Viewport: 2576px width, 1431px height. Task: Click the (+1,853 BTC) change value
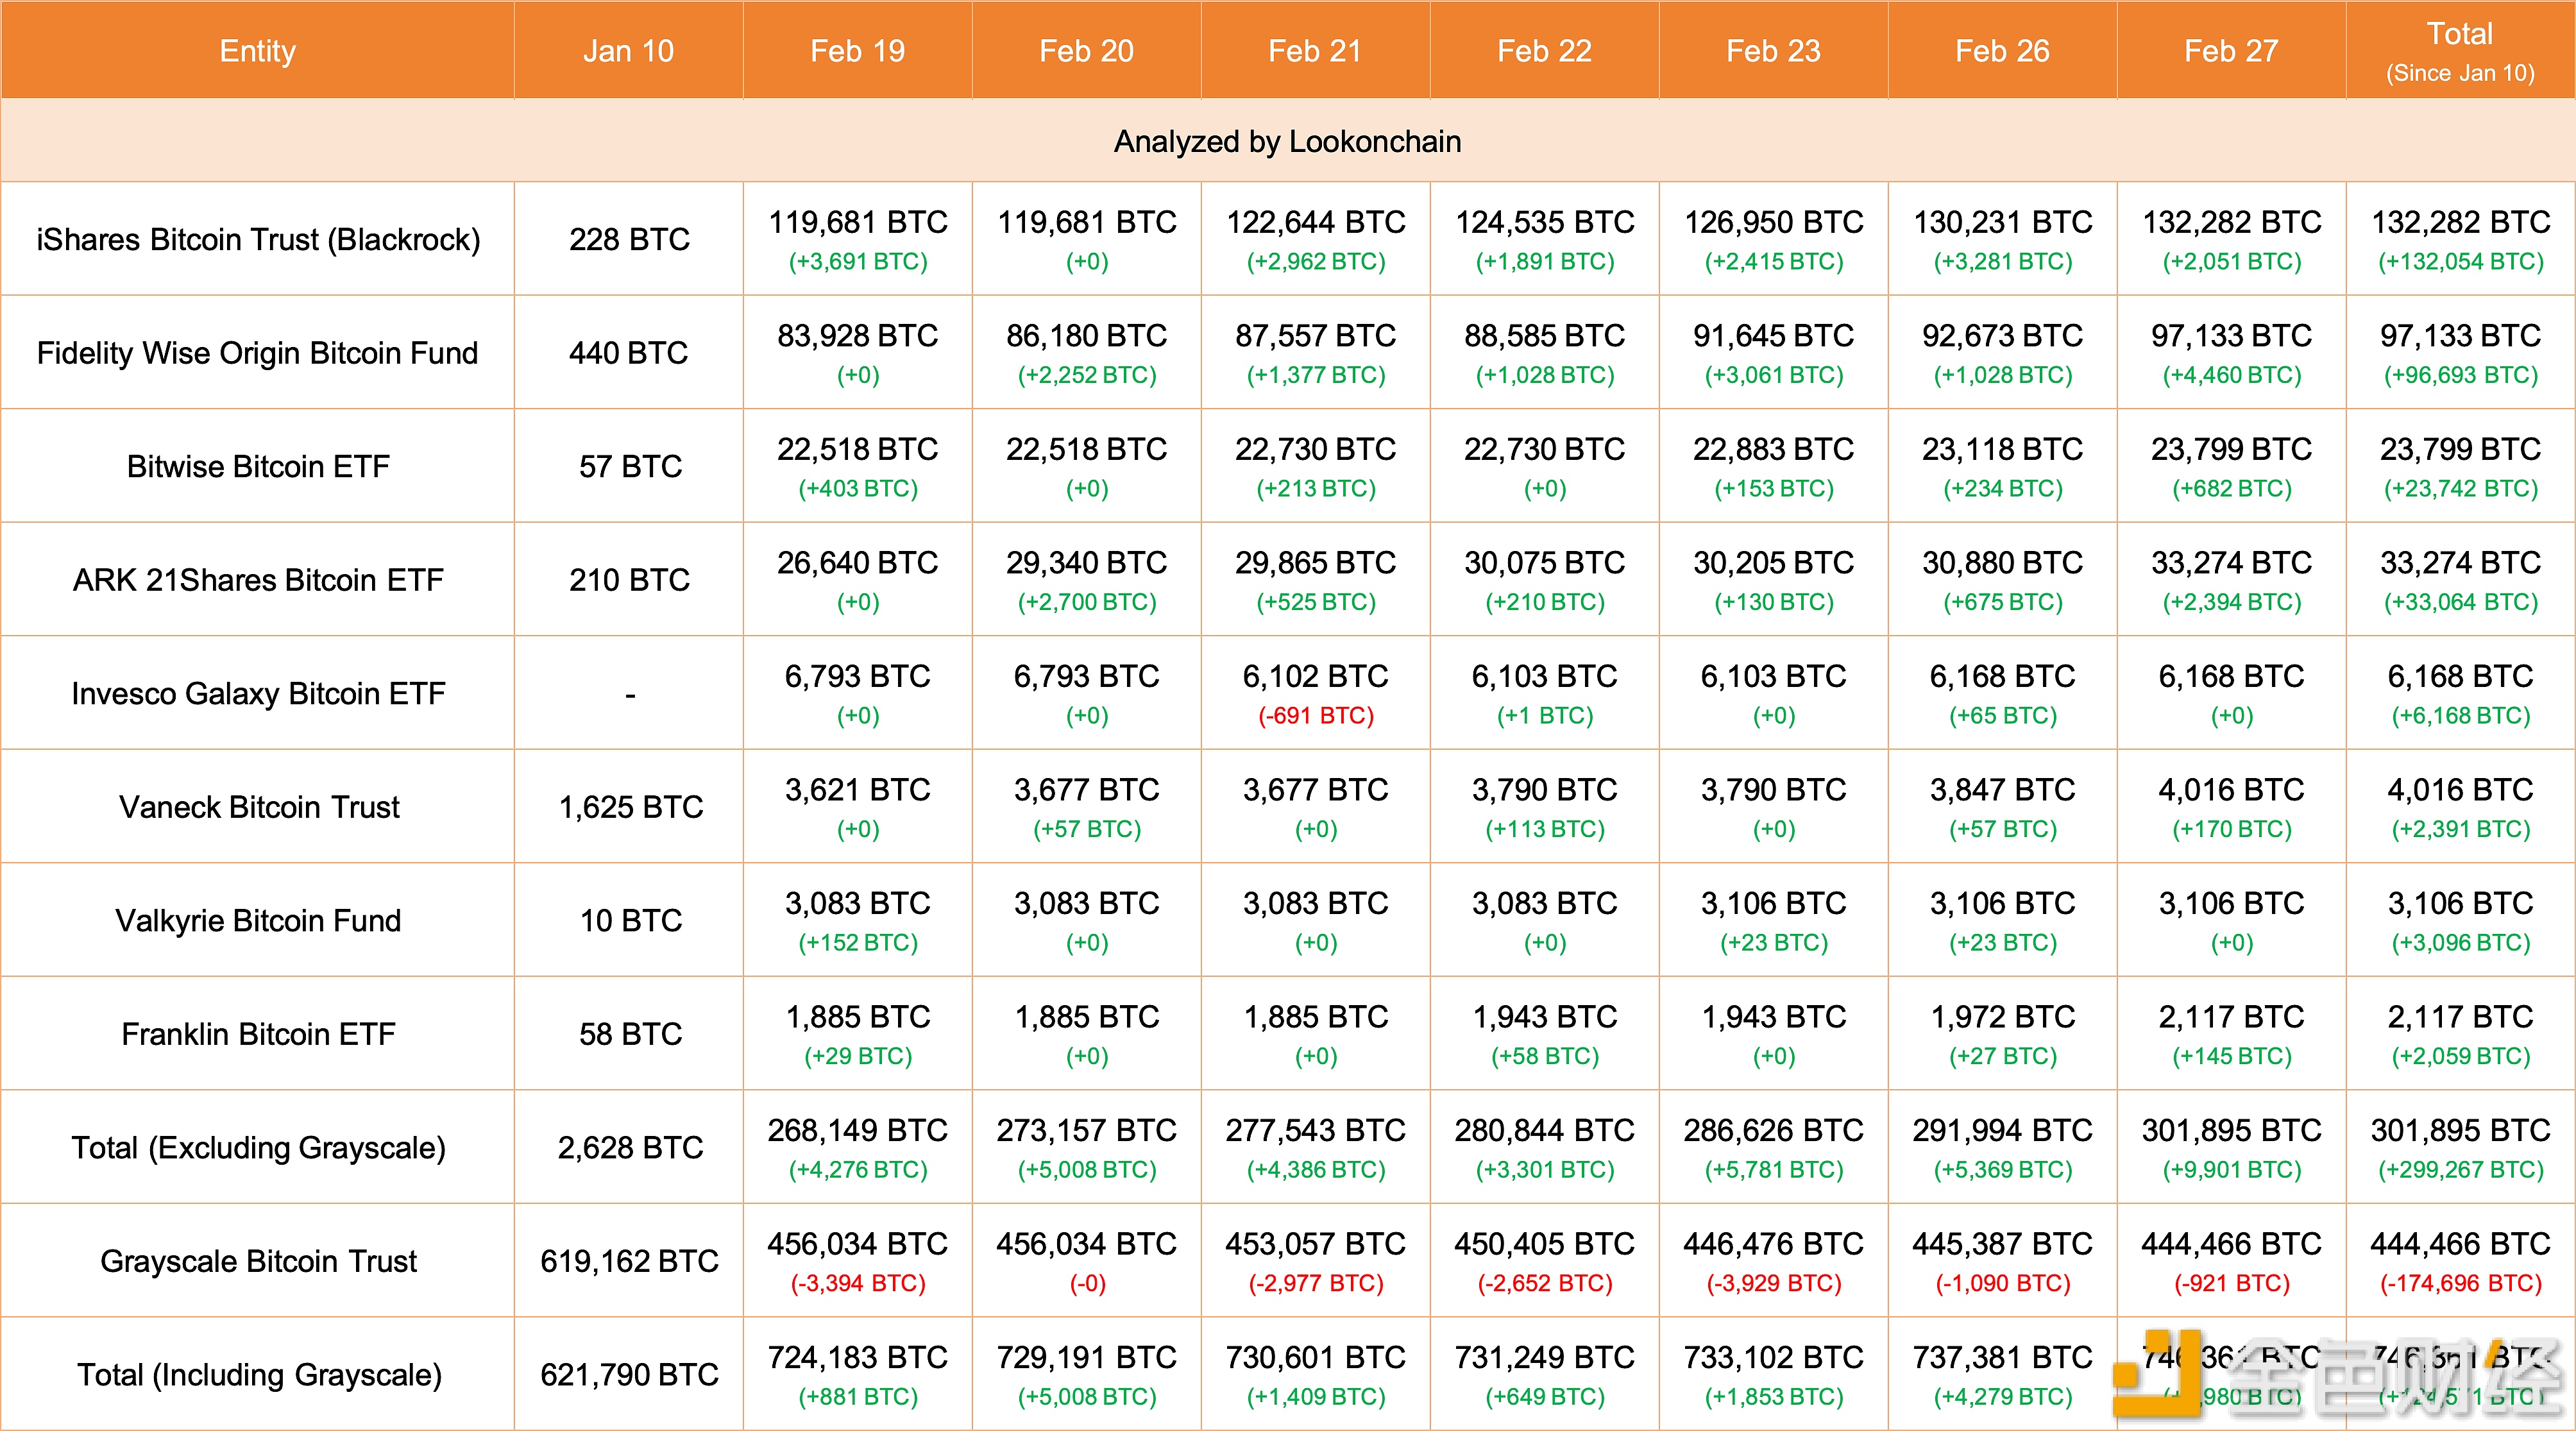[x=1774, y=1397]
